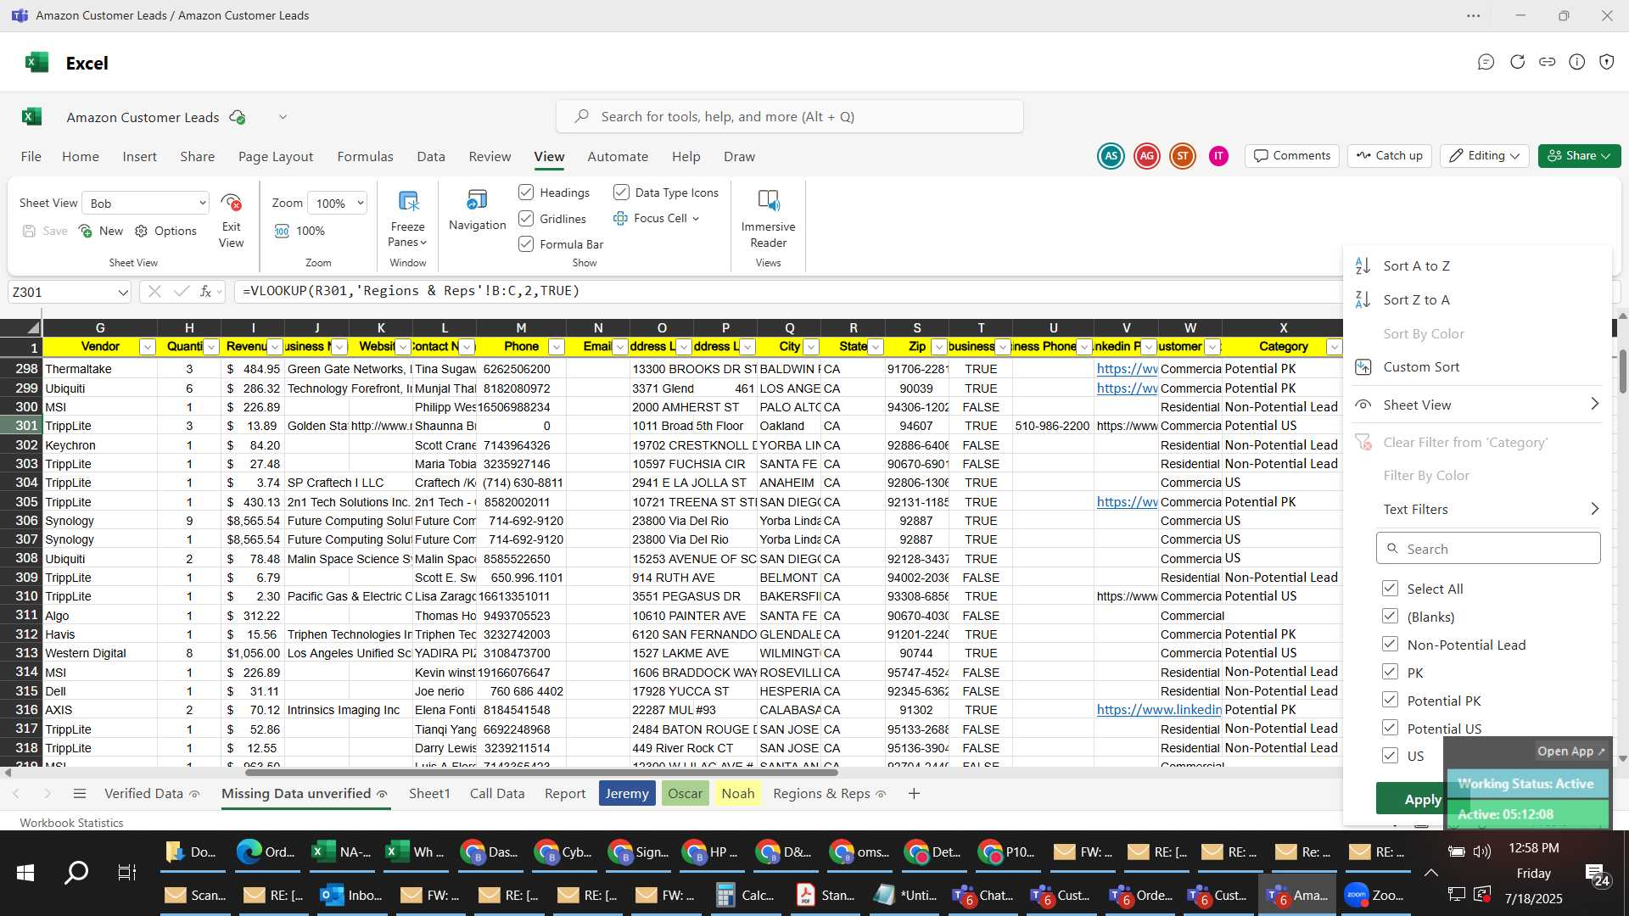This screenshot has height=916, width=1629.
Task: Click Sort Z to A icon
Action: [1363, 299]
